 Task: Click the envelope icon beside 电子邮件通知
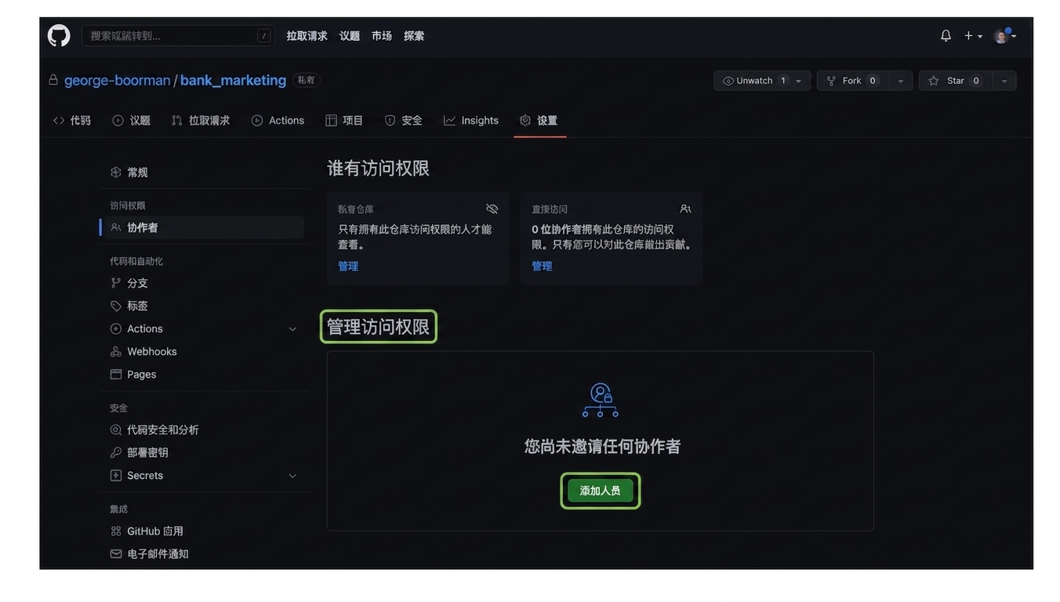pos(116,553)
